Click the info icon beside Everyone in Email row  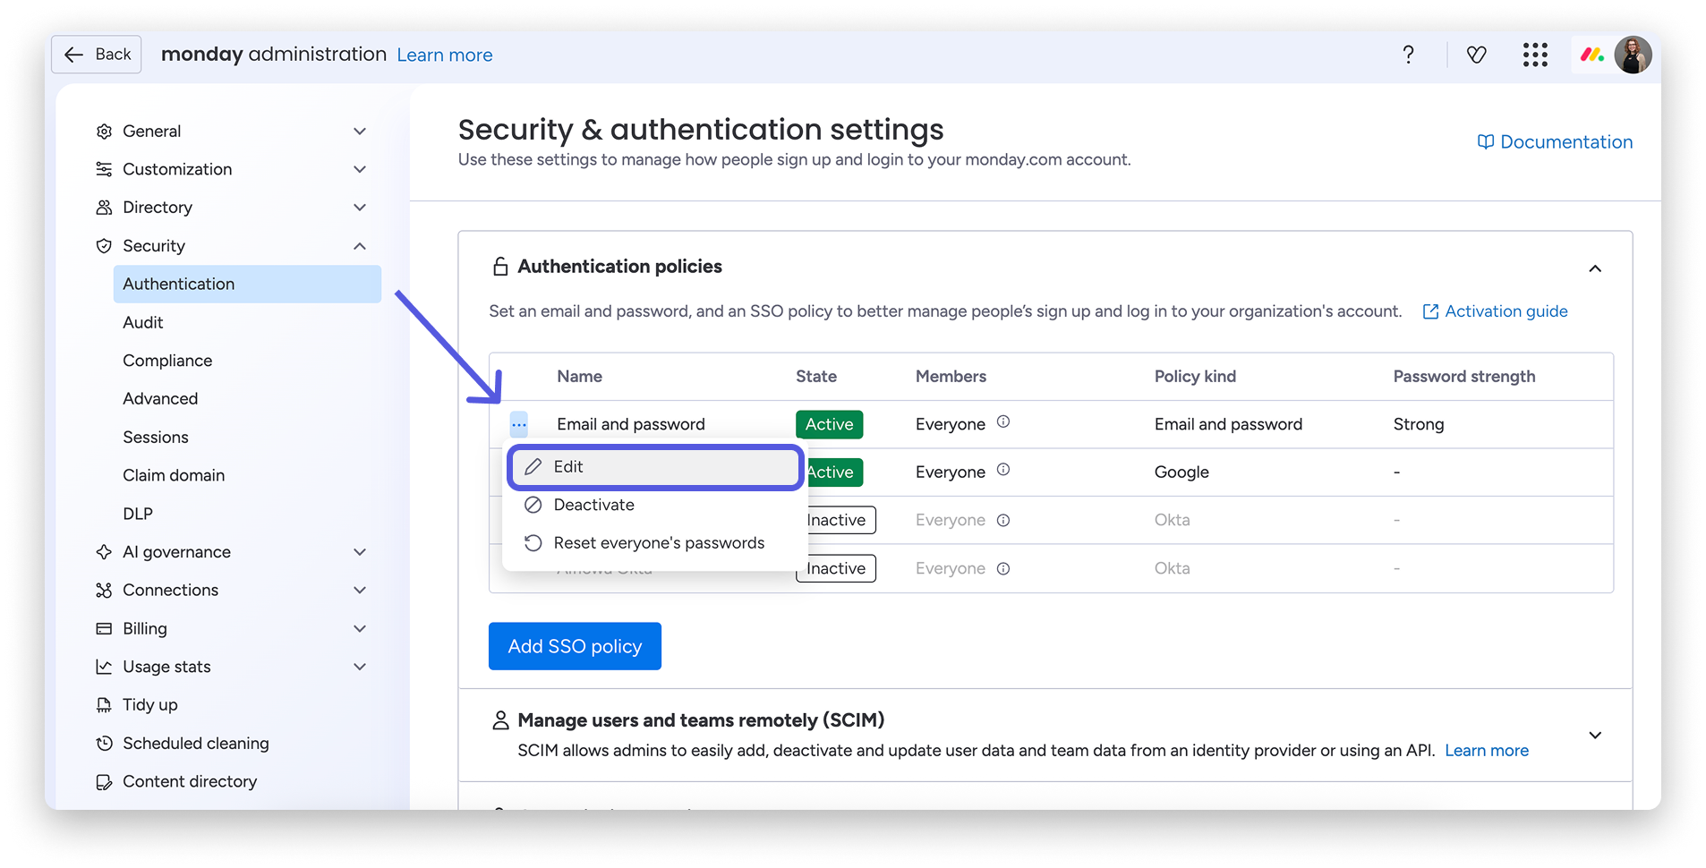[1003, 422]
